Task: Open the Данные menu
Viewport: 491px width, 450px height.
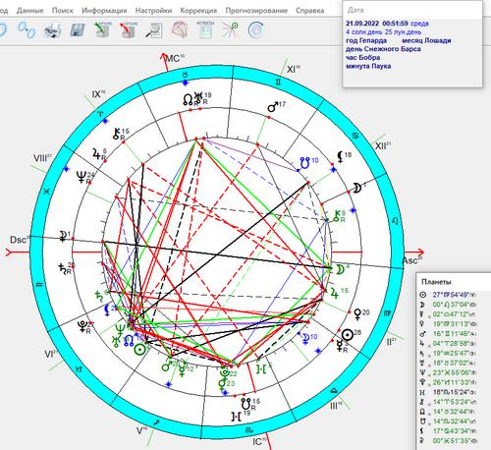Action: pyautogui.click(x=29, y=11)
